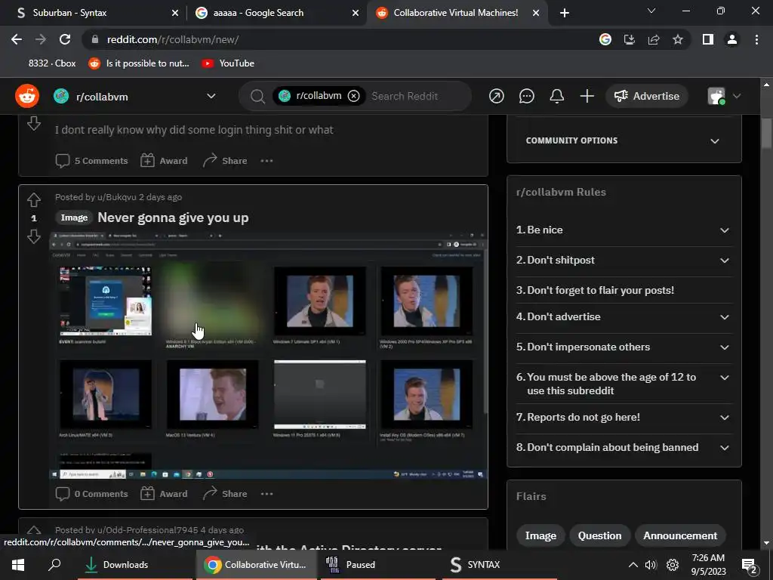Open 0 Comments on Never gonna post
This screenshot has height=580, width=773.
(91, 494)
